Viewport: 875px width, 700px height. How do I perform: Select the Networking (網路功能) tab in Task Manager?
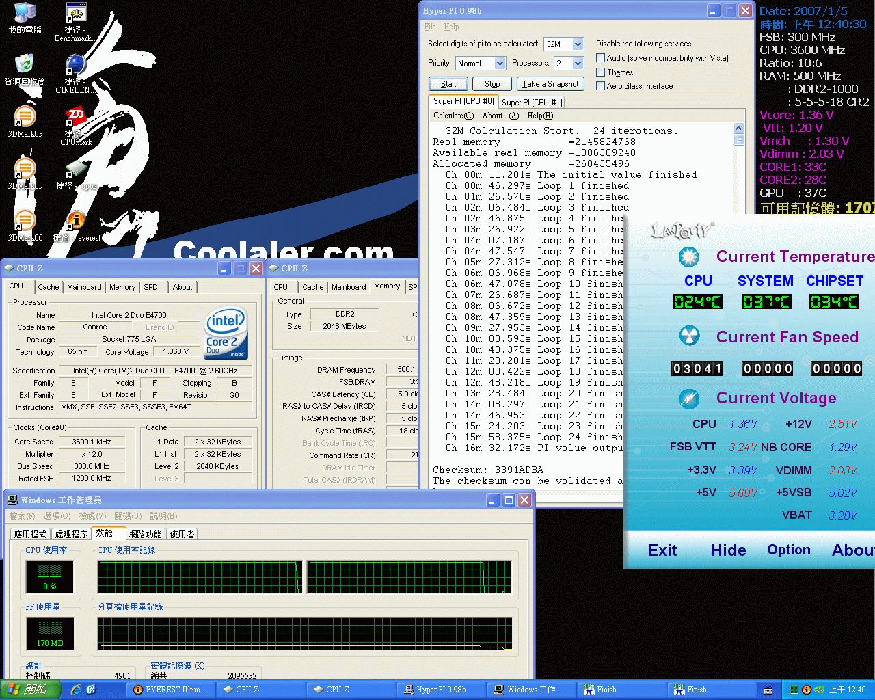tap(146, 534)
